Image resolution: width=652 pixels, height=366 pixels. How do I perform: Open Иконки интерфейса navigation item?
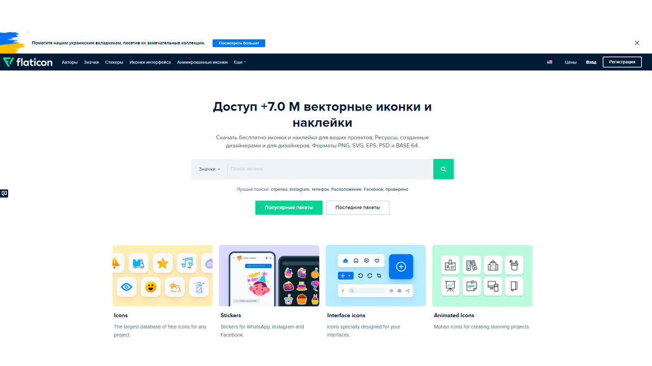pos(150,62)
